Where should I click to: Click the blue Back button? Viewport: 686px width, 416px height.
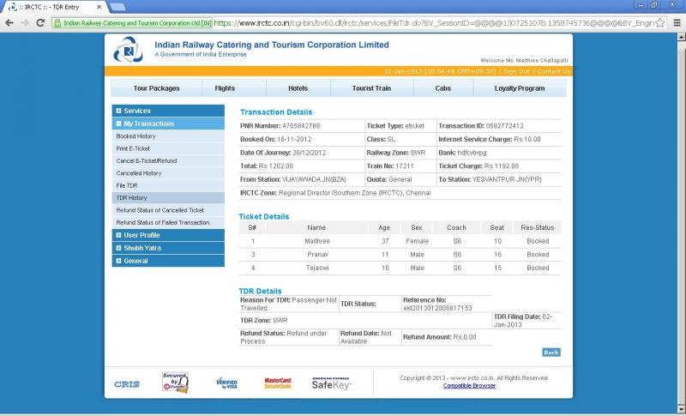point(551,353)
